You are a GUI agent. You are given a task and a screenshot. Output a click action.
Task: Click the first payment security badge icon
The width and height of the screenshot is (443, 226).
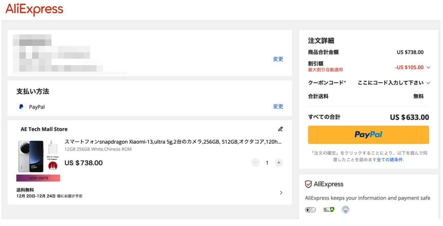pos(310,210)
